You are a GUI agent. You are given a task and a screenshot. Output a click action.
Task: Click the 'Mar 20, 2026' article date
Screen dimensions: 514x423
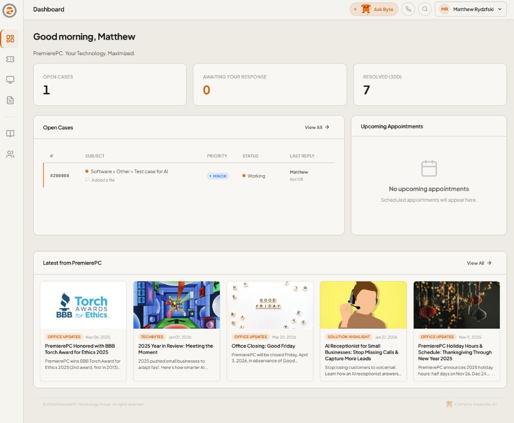284,337
